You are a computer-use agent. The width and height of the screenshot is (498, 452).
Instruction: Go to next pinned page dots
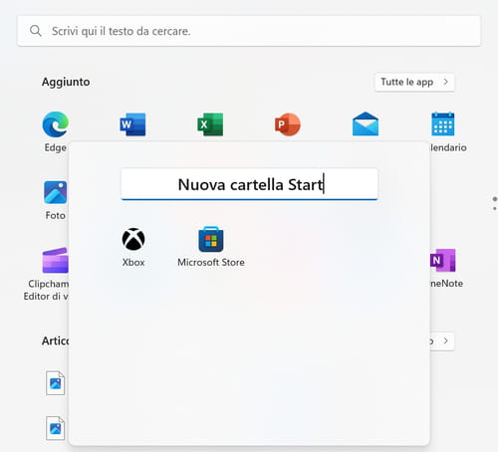pos(494,203)
